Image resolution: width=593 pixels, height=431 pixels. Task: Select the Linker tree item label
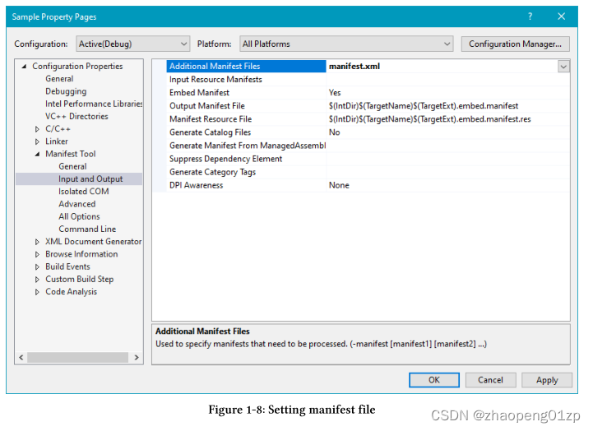[57, 141]
